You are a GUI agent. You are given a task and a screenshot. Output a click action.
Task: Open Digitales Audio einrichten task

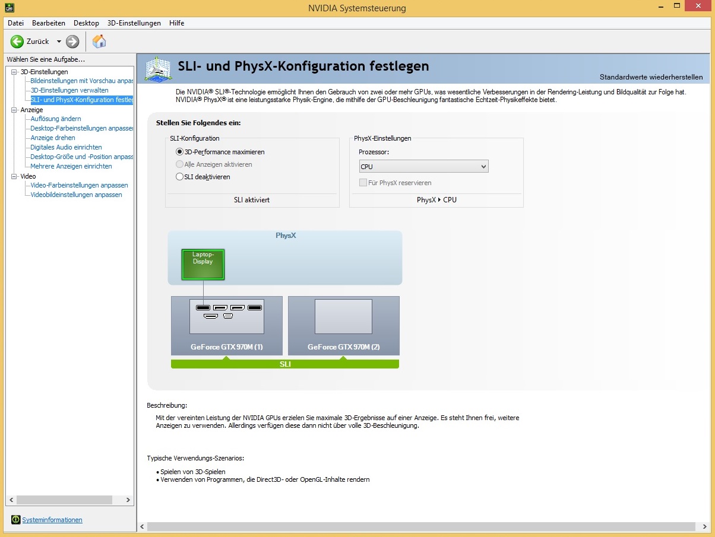pyautogui.click(x=66, y=147)
